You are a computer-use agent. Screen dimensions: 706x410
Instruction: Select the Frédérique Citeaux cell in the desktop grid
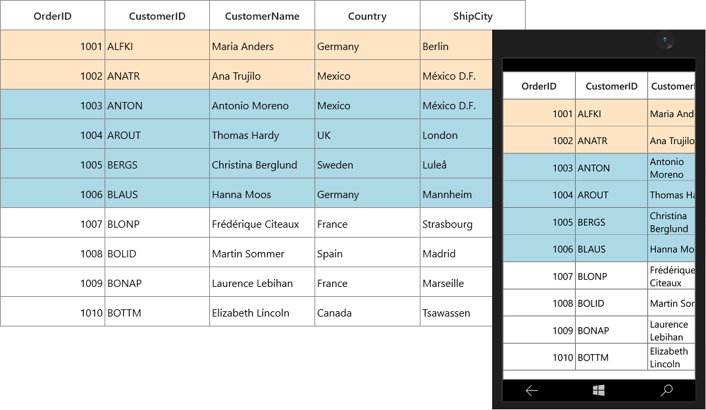coord(262,223)
